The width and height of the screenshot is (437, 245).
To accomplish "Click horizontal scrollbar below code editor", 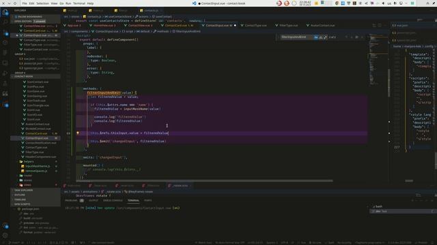I will pos(204,181).
